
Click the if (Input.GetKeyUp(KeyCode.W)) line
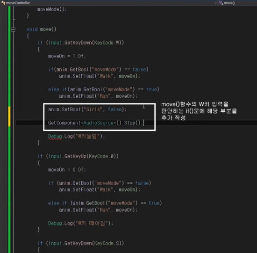[78, 156]
